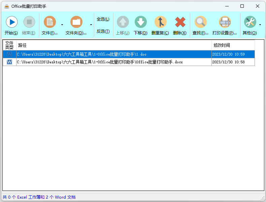Expand the dropdown arrow beside 其他(O)
The width and height of the screenshot is (266, 202).
click(x=260, y=25)
